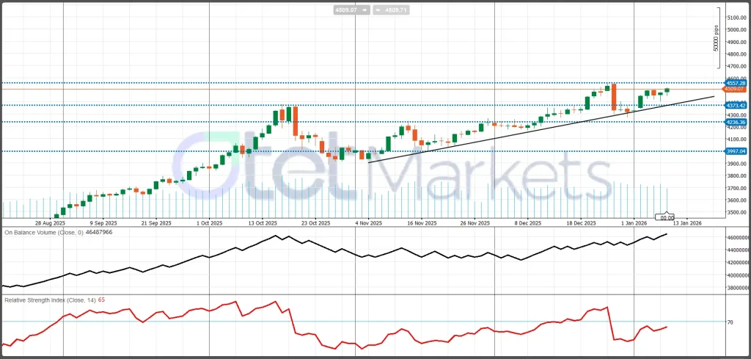Click the 4 Nov 2025 date label

click(368, 222)
